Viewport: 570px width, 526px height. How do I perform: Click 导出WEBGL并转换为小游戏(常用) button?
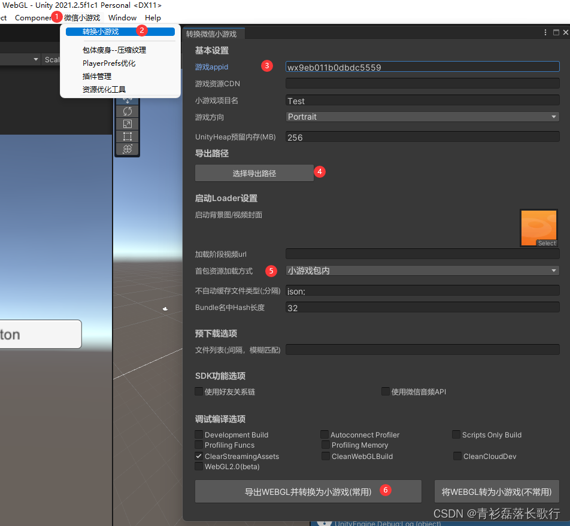click(308, 492)
